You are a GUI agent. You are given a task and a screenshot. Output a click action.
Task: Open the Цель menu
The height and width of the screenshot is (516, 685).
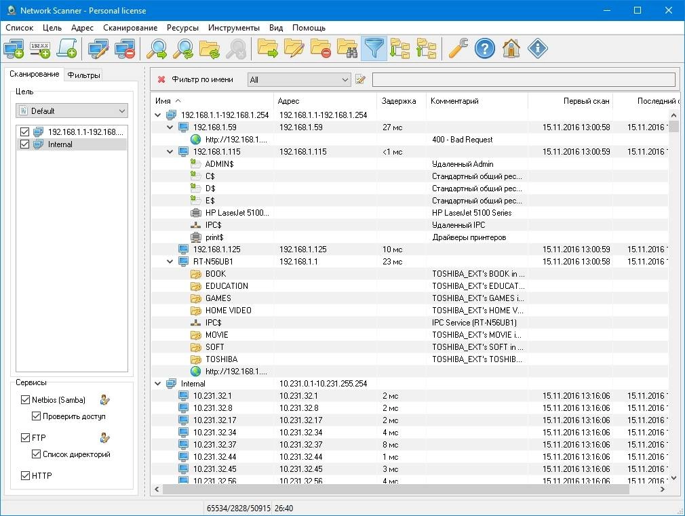pyautogui.click(x=52, y=28)
